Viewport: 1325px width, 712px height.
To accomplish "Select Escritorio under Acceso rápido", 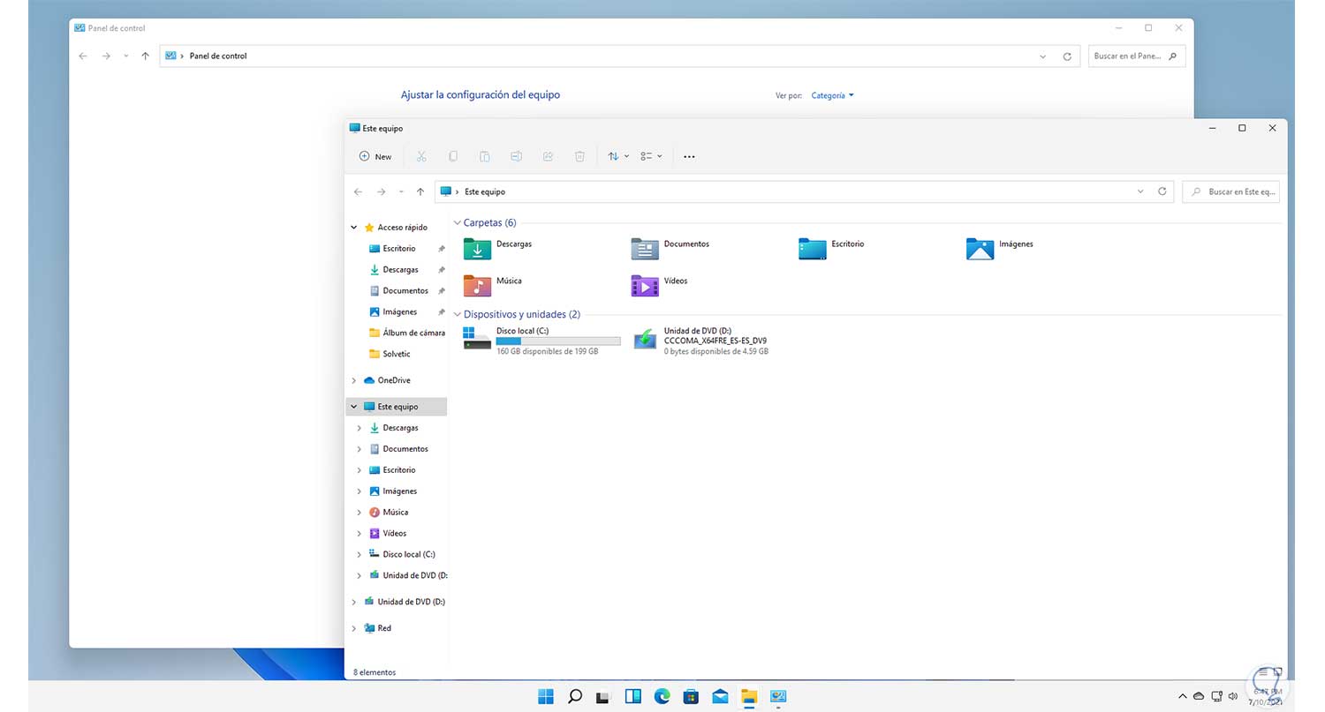I will (x=398, y=249).
